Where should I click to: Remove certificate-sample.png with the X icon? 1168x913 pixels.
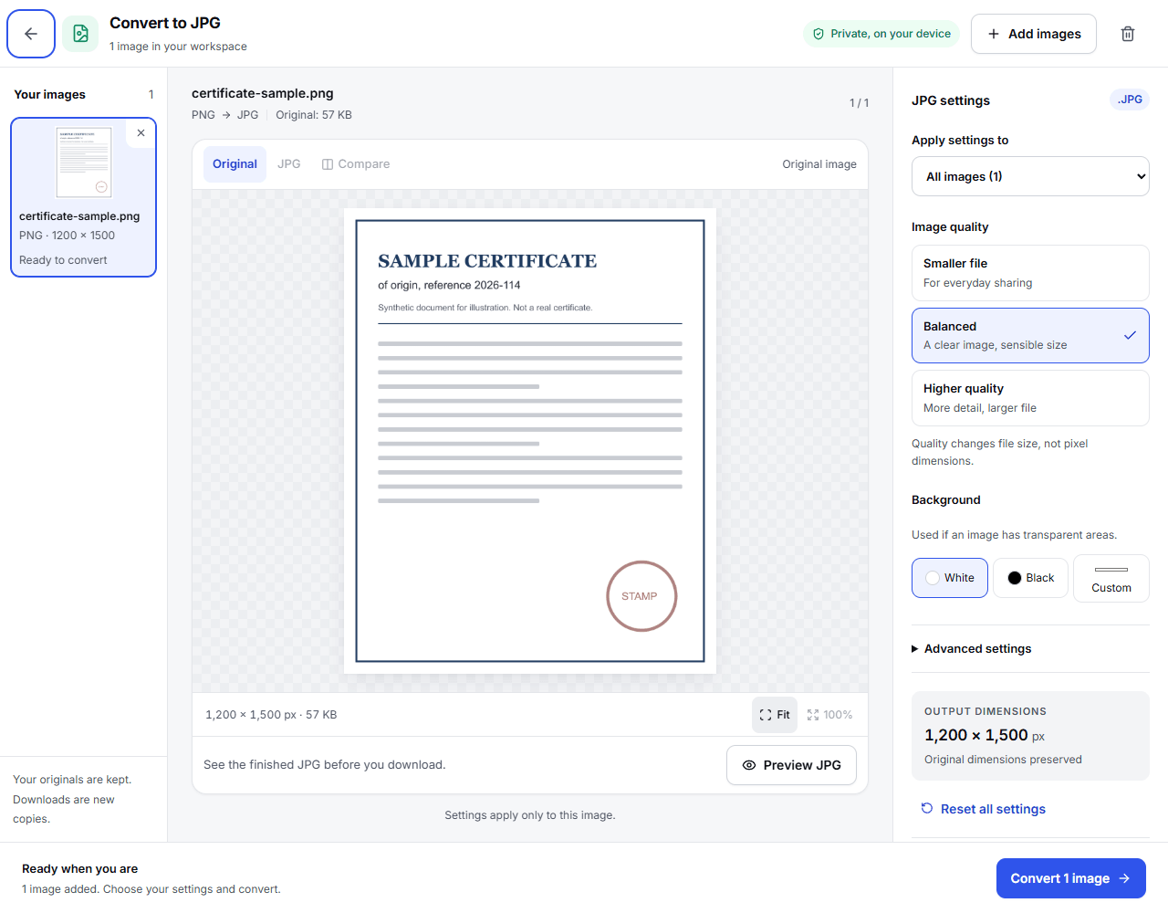(141, 133)
